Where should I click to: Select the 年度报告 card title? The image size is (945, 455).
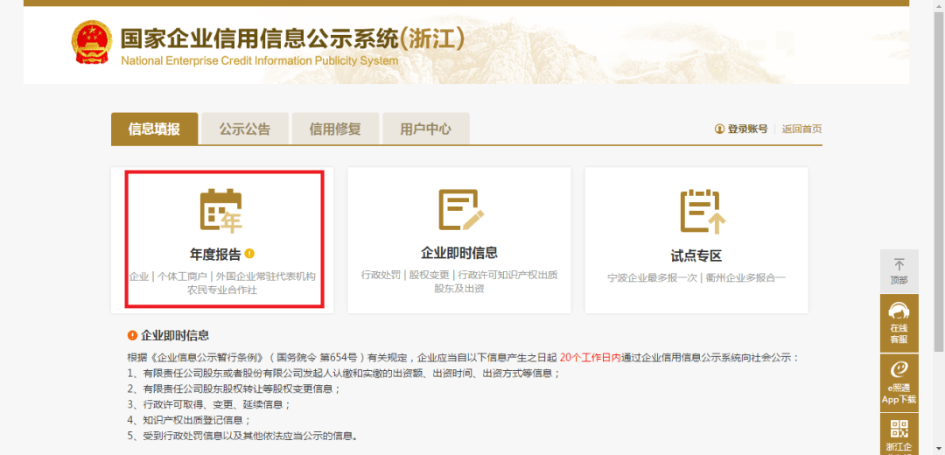[x=215, y=255]
